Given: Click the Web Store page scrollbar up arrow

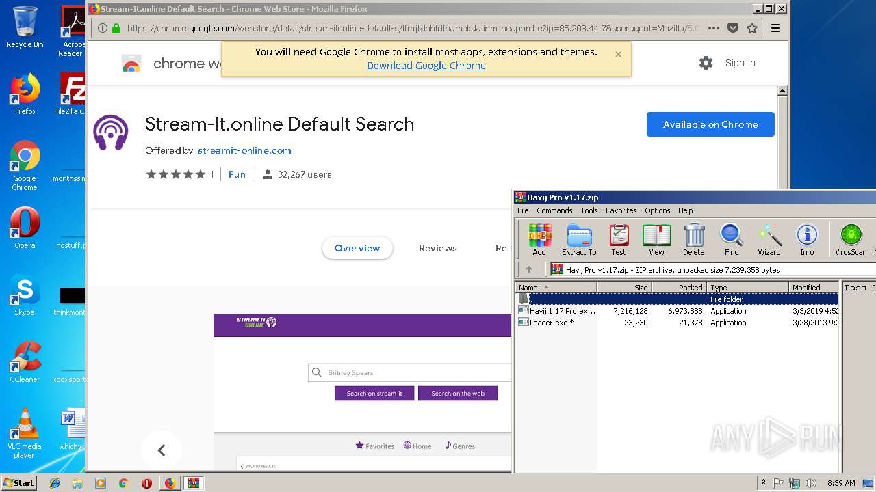Looking at the screenshot, I should click(x=783, y=90).
